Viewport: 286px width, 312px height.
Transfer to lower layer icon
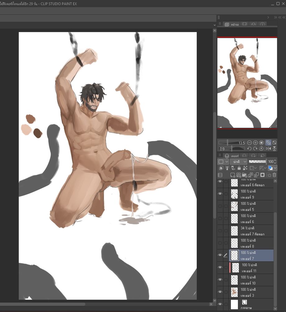coord(251,175)
